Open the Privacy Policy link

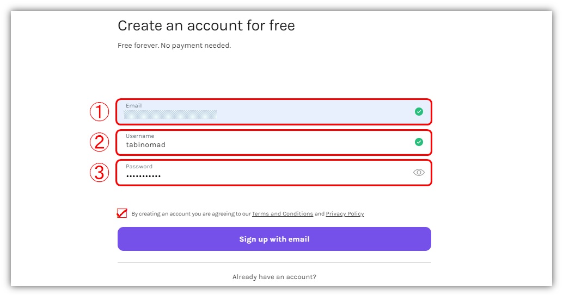click(345, 214)
